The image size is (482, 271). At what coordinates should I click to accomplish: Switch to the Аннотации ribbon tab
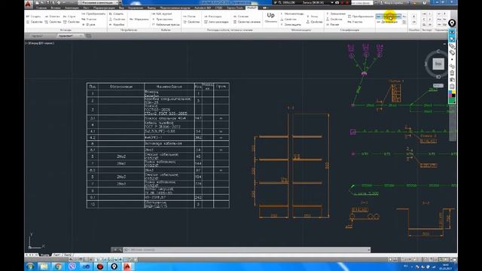[x=72, y=8]
